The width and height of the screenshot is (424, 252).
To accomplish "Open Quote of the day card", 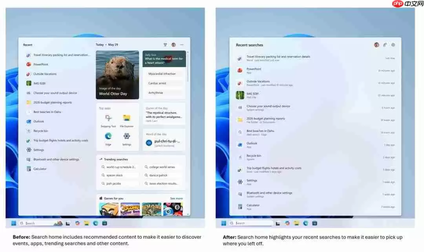I will pyautogui.click(x=164, y=114).
